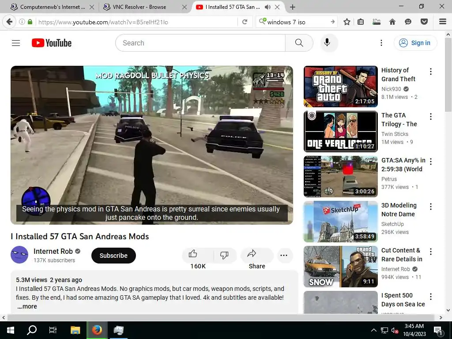Open options for I Spent 500 Days video
This screenshot has height=339, width=452.
coord(431,297)
